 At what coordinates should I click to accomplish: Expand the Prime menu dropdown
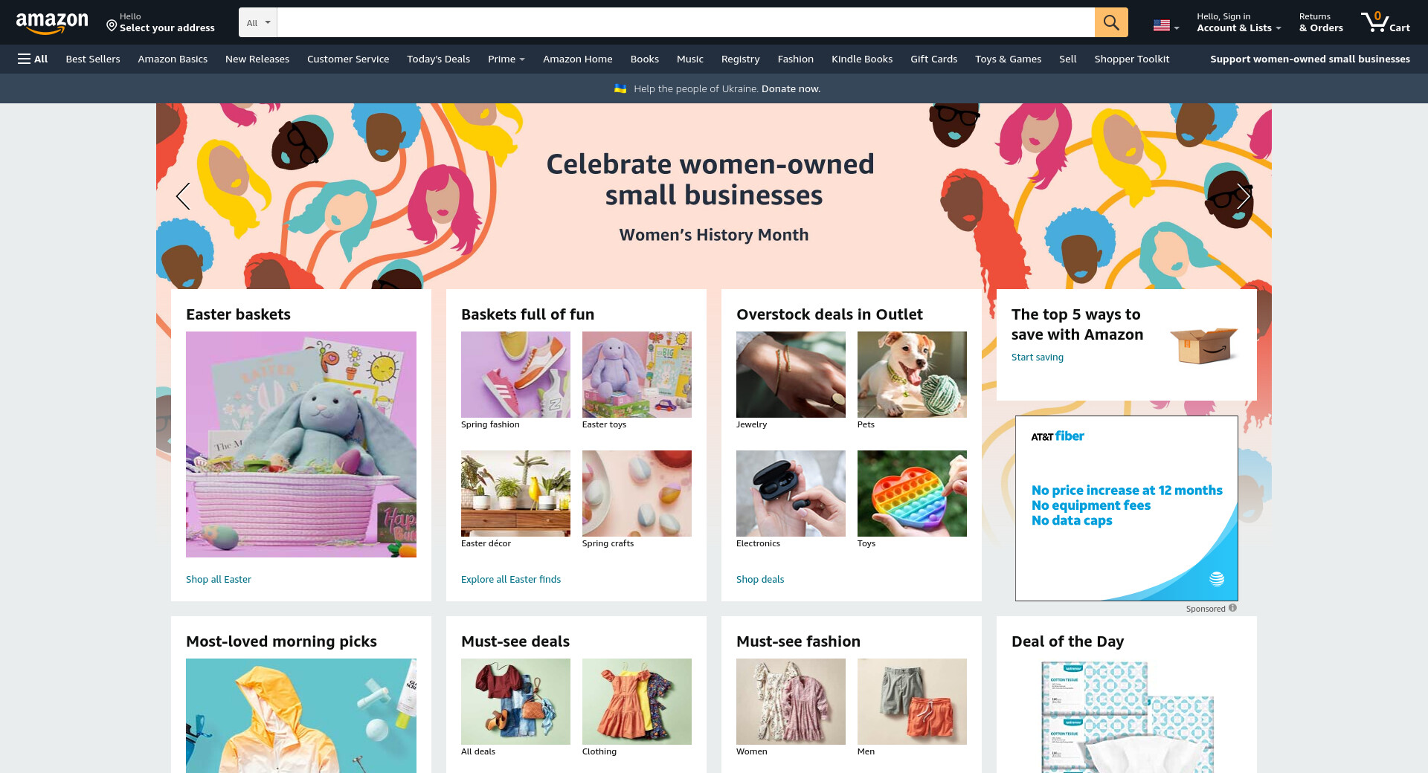(506, 59)
